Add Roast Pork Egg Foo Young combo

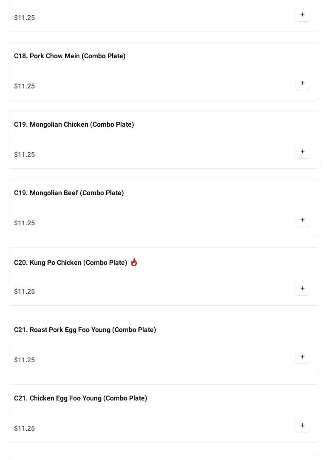tap(302, 357)
